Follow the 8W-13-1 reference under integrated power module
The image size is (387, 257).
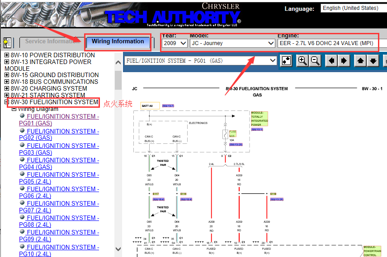pyautogui.click(x=257, y=129)
